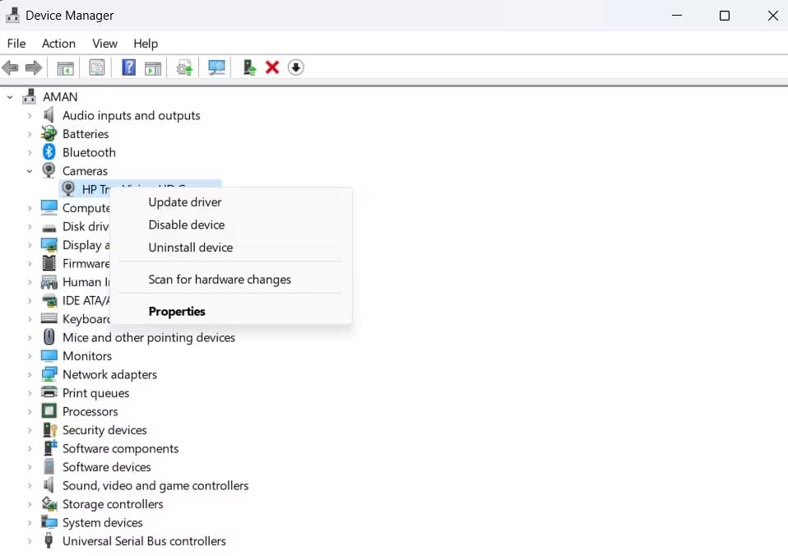The width and height of the screenshot is (788, 556).
Task: Choose Update driver from context menu
Action: click(185, 202)
